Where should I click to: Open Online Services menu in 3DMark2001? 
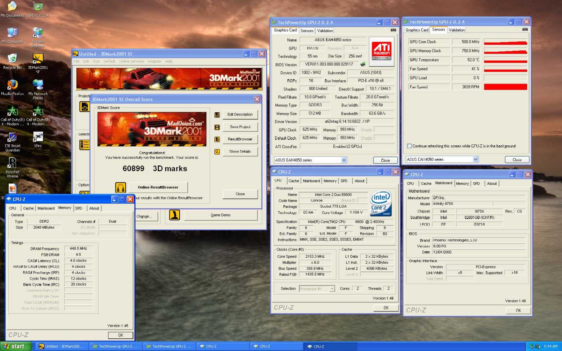tap(131, 61)
